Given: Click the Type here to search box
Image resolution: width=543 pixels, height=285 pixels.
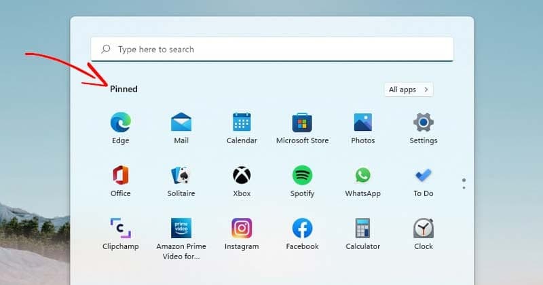Looking at the screenshot, I should coord(272,49).
